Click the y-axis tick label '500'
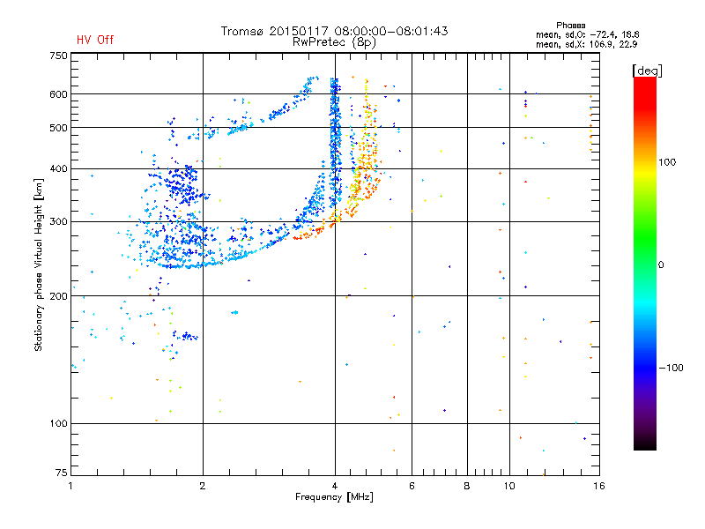The height and width of the screenshot is (529, 705). point(58,128)
